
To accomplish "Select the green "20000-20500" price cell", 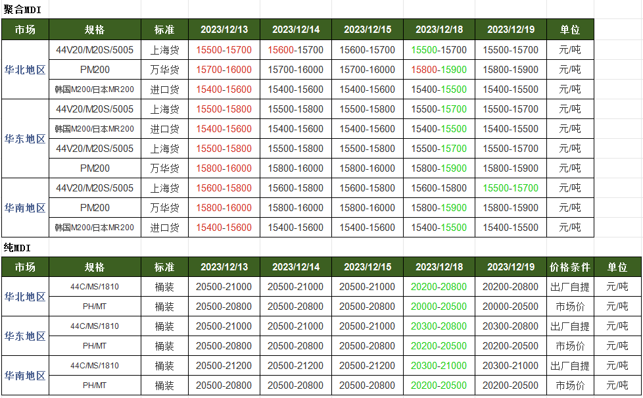I will pos(439,307).
